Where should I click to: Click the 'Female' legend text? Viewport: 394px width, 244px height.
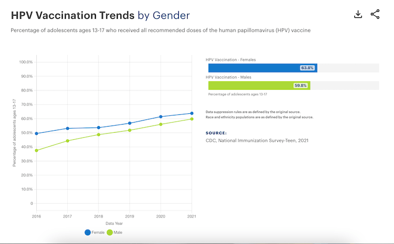click(98, 232)
